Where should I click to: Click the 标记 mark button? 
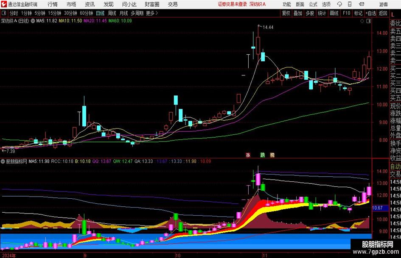[358, 13]
